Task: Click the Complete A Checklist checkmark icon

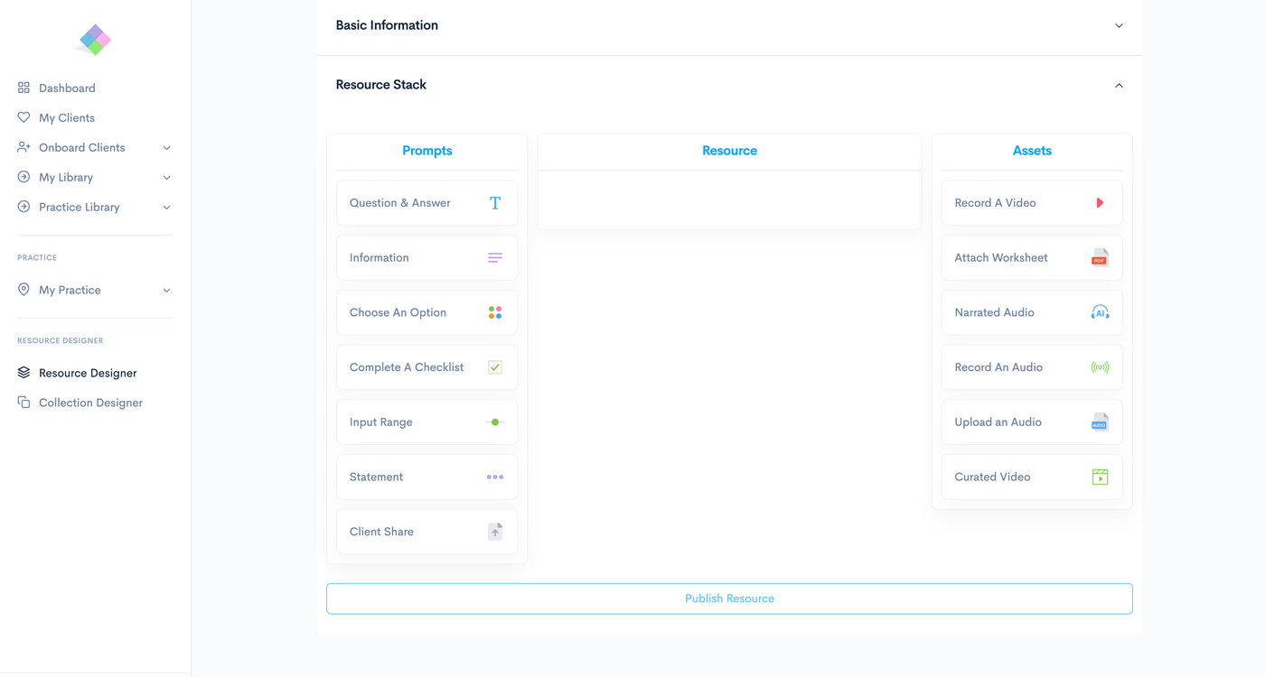Action: tap(495, 367)
